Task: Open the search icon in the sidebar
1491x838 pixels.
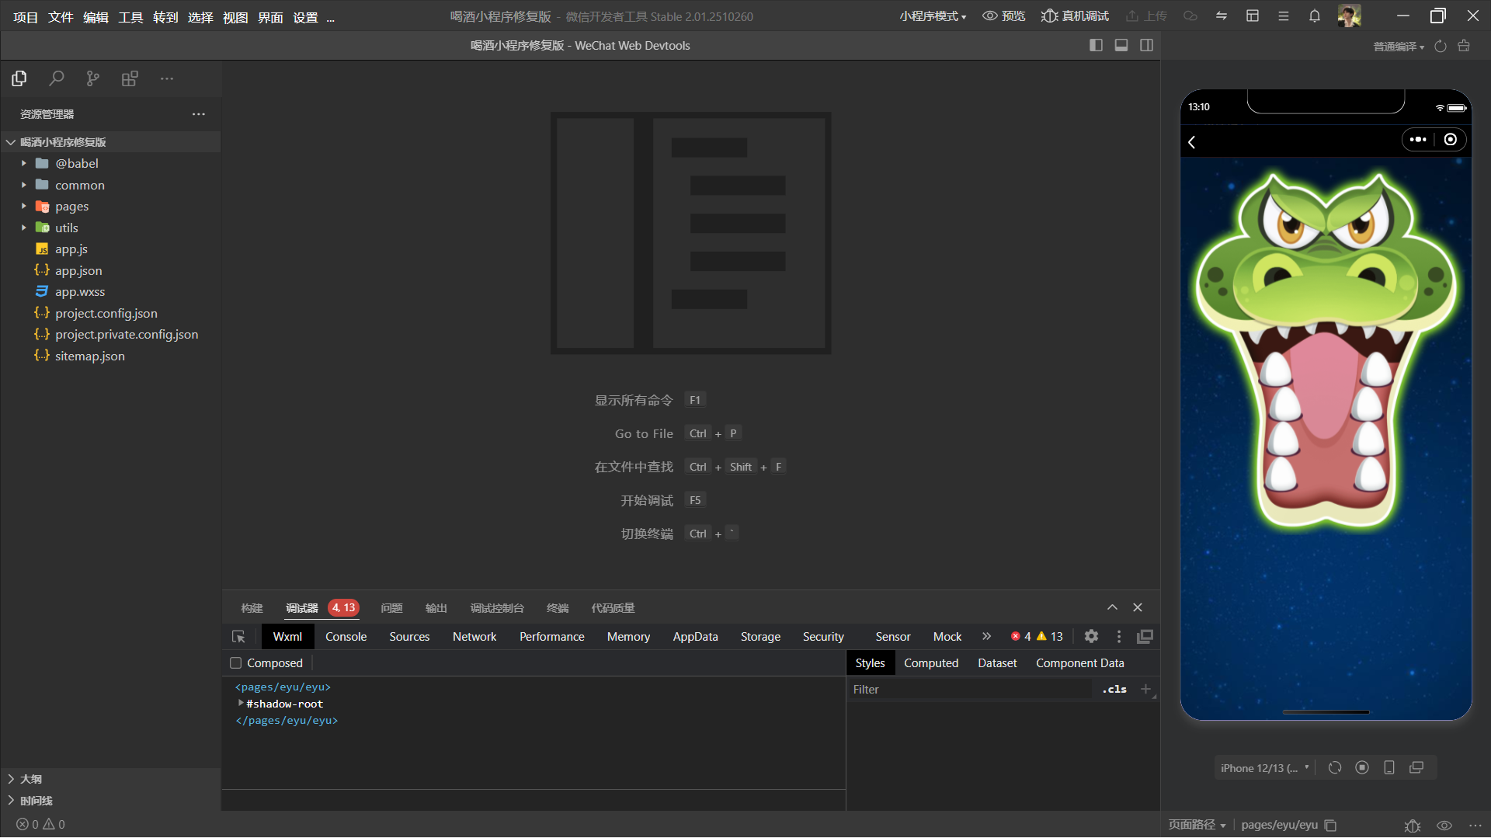Action: 56,78
